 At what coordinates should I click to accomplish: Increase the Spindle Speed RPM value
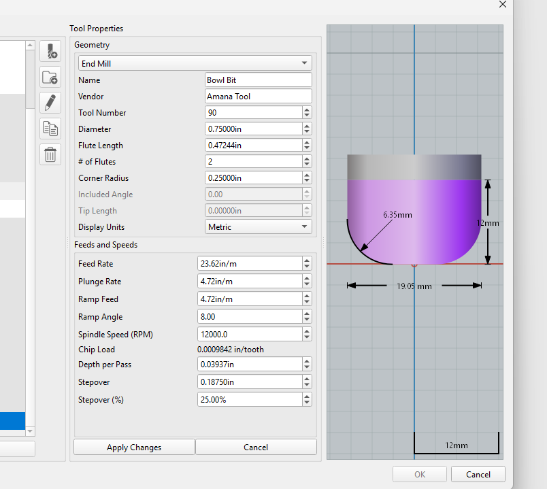[307, 331]
